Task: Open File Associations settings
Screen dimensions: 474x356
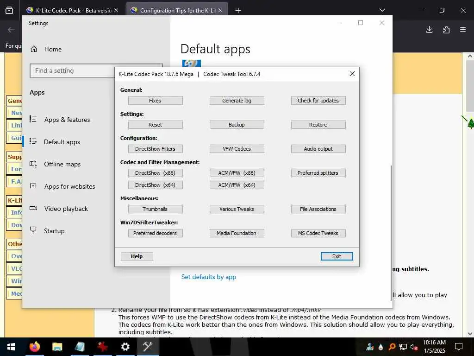Action: click(x=318, y=209)
